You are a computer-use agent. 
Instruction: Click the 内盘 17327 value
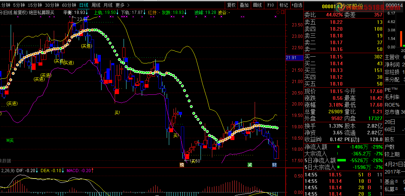375,118
